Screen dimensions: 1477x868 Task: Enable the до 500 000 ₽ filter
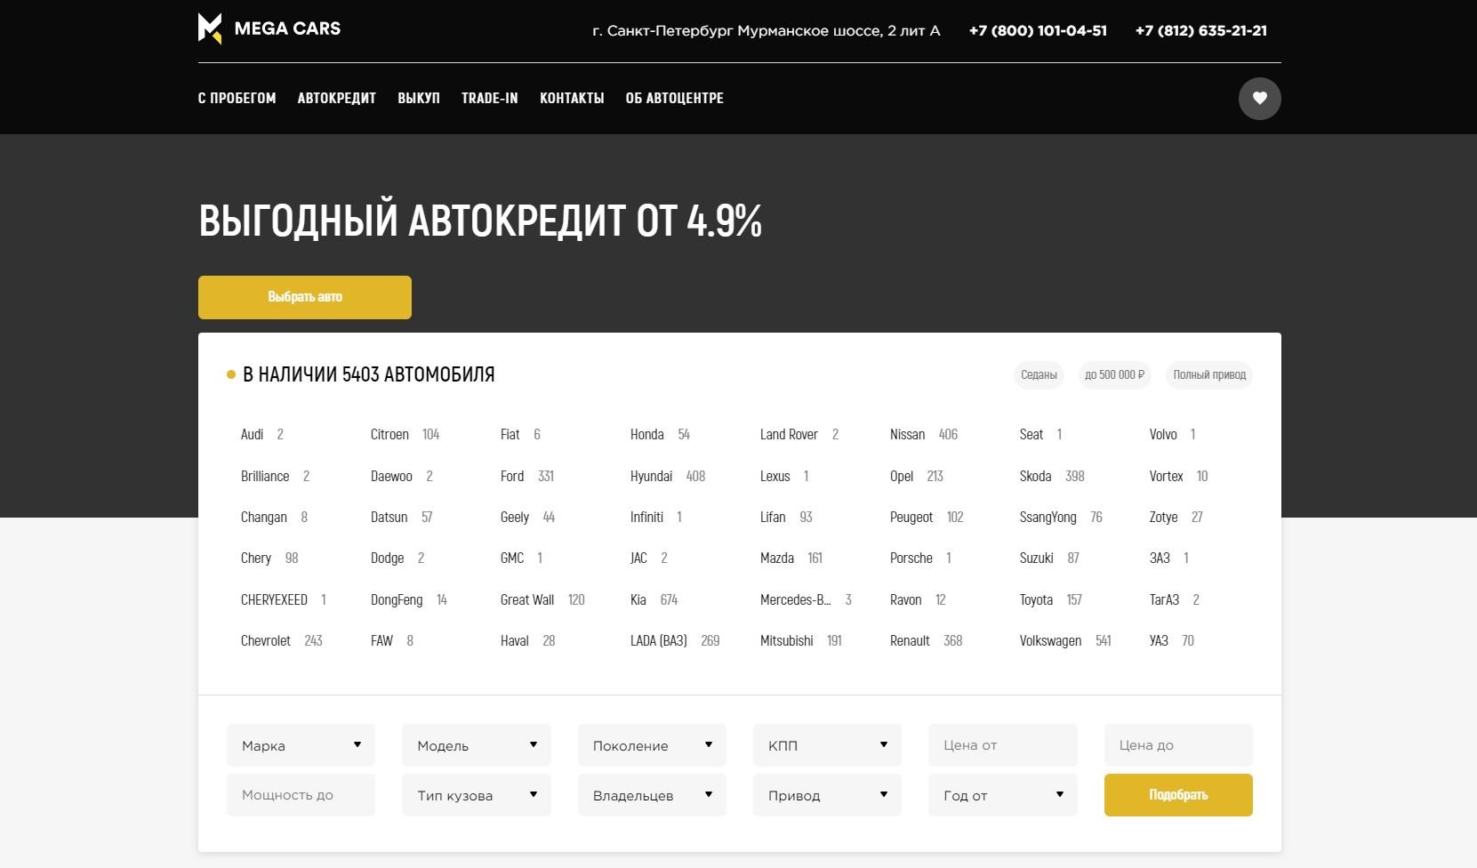tap(1114, 374)
